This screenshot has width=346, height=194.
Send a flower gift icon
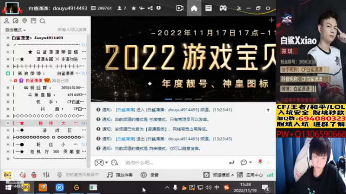click(260, 162)
